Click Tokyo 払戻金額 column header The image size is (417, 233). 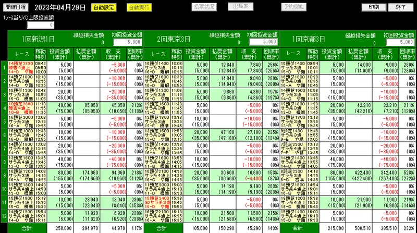223,54
